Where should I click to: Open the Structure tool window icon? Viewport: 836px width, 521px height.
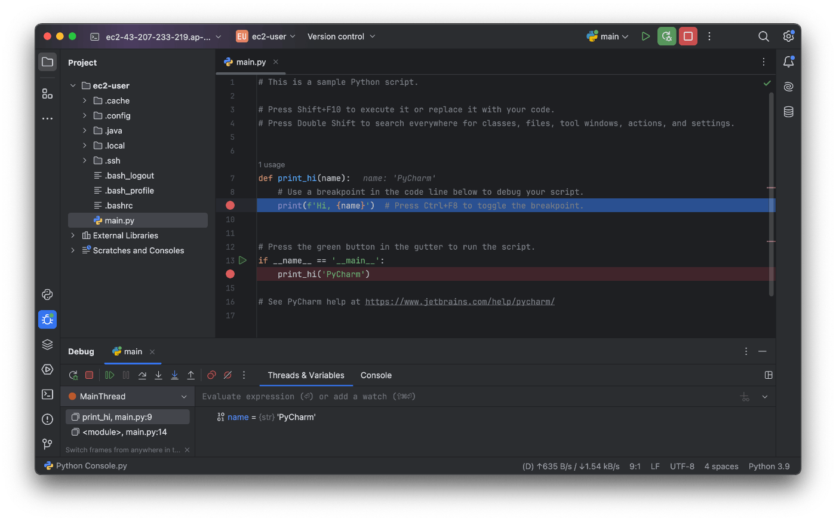[x=48, y=94]
